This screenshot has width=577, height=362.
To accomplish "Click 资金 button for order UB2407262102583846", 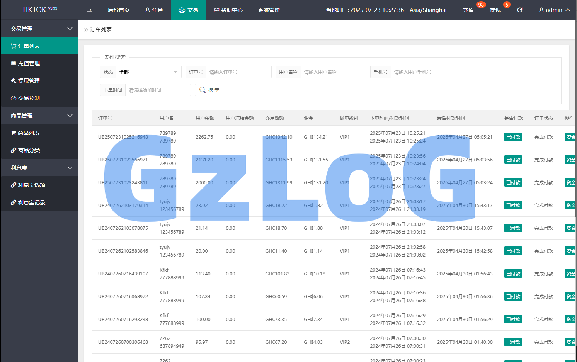I will pyautogui.click(x=570, y=251).
